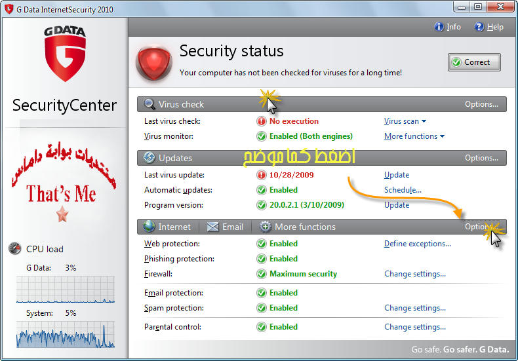Click the Last virus check label
This screenshot has height=361, width=518.
click(172, 121)
